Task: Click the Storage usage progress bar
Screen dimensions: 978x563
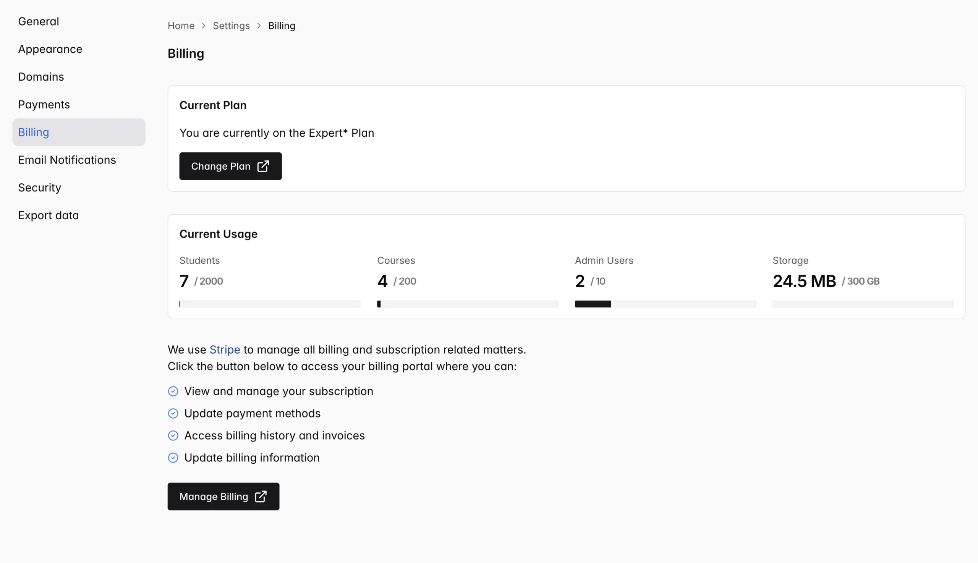Action: (863, 304)
